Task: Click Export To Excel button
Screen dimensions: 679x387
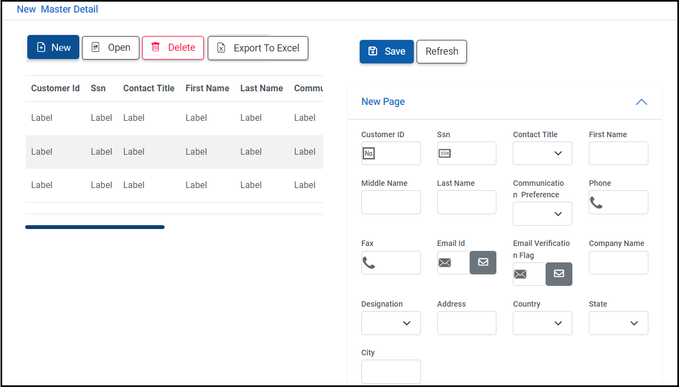Action: [258, 48]
